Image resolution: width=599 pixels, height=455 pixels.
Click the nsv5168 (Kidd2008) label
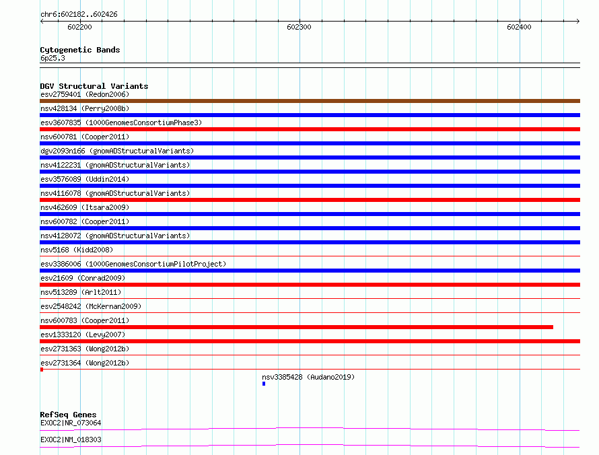click(77, 250)
